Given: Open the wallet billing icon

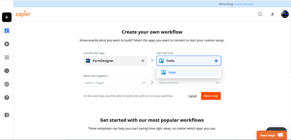Looking at the screenshot, I should point(7,115).
